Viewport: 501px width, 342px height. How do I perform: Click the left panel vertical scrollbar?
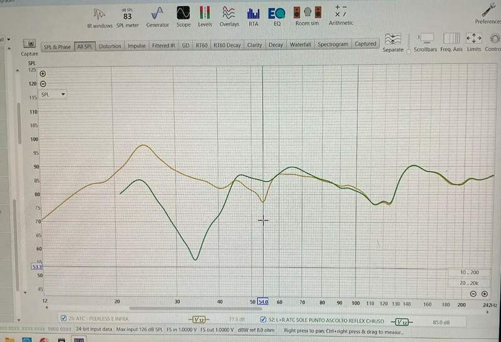click(x=15, y=246)
